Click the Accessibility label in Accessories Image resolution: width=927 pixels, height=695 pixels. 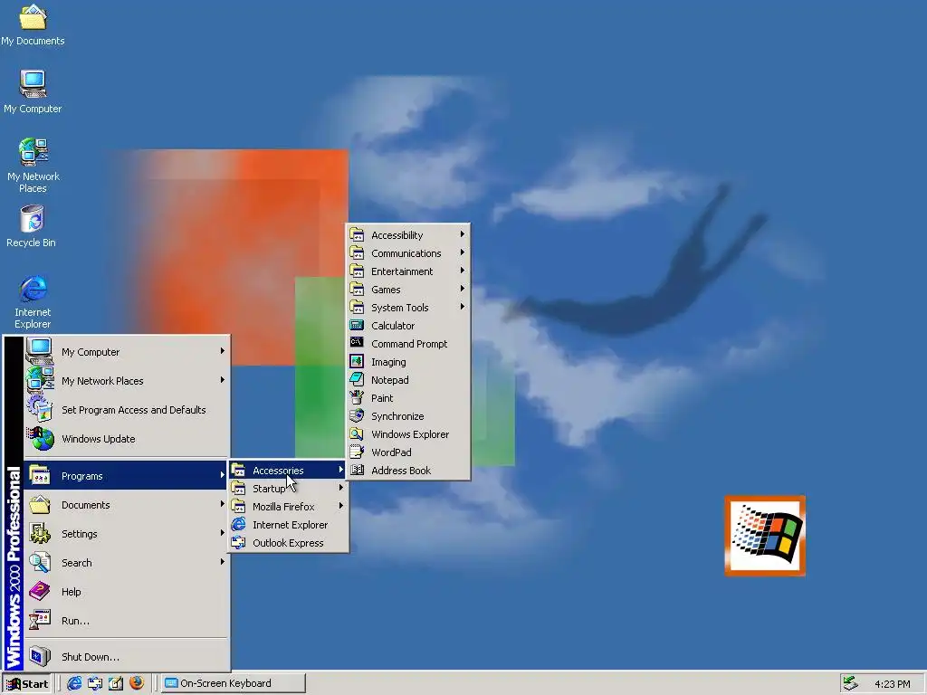(397, 235)
